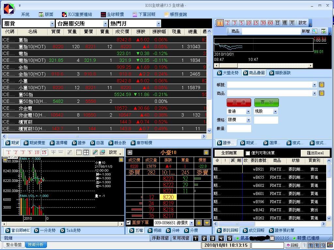This screenshot has width=334, height=250.
Task: Expand the 帳號 account dropdown
Action: pyautogui.click(x=314, y=85)
